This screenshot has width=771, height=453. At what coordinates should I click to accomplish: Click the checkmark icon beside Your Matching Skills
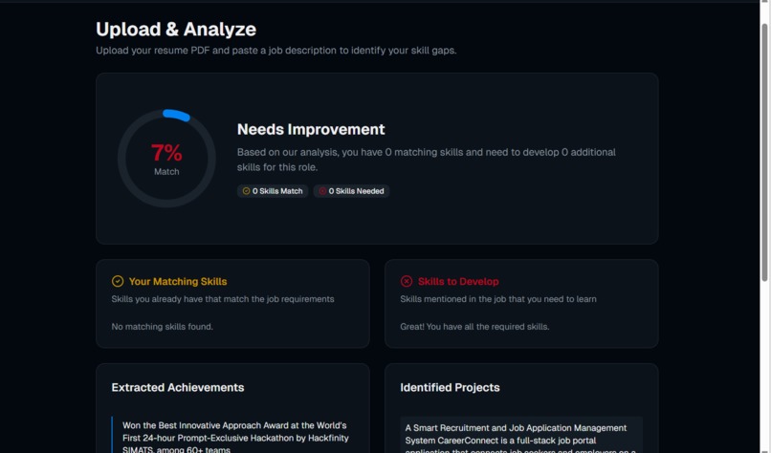point(118,281)
